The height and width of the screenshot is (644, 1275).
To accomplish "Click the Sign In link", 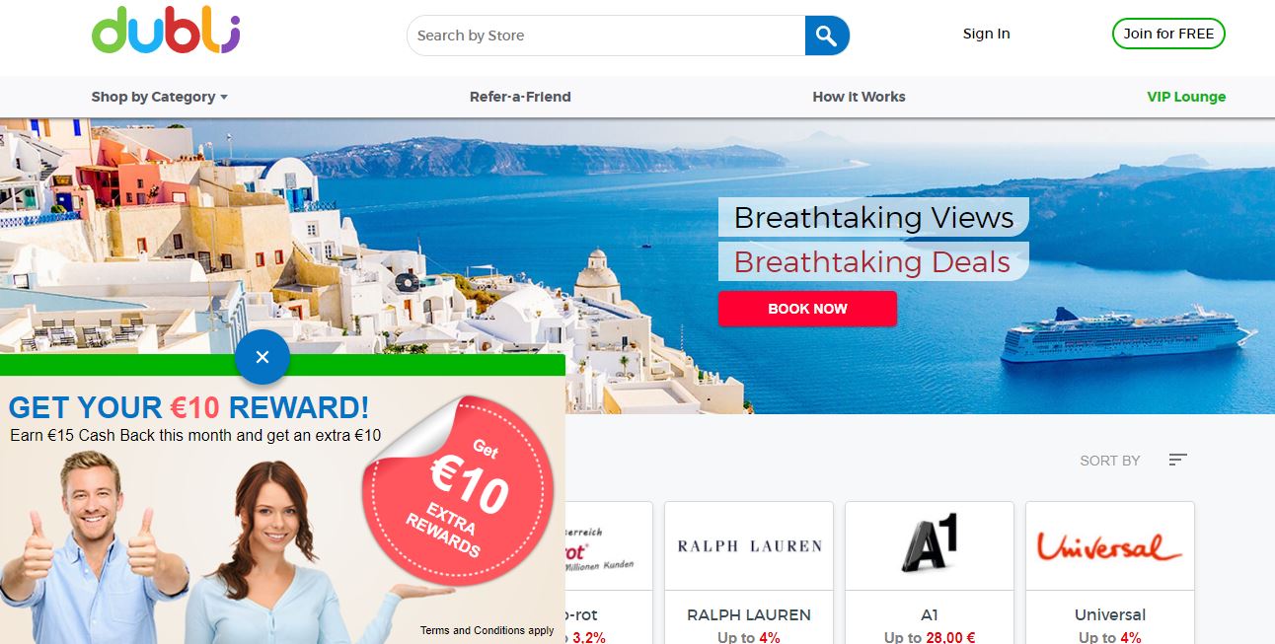I will (x=986, y=34).
